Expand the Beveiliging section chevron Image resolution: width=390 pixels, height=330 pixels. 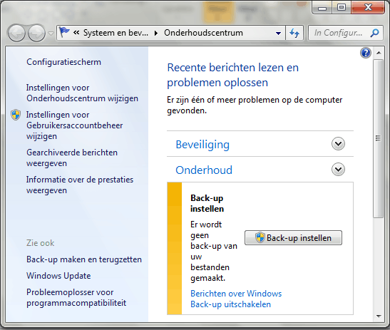click(338, 144)
